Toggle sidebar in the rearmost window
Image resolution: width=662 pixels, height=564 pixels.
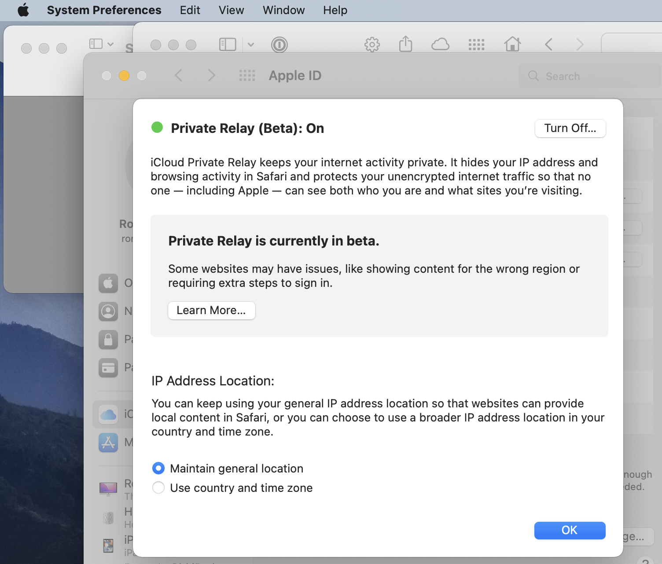click(96, 44)
